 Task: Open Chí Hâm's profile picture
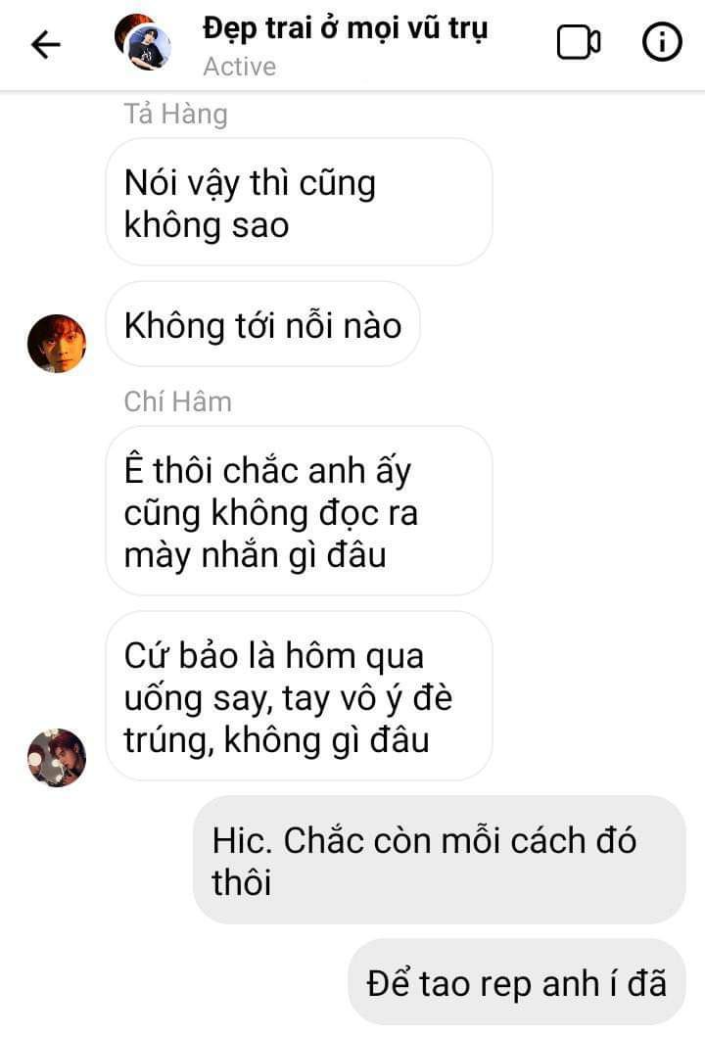click(x=57, y=758)
